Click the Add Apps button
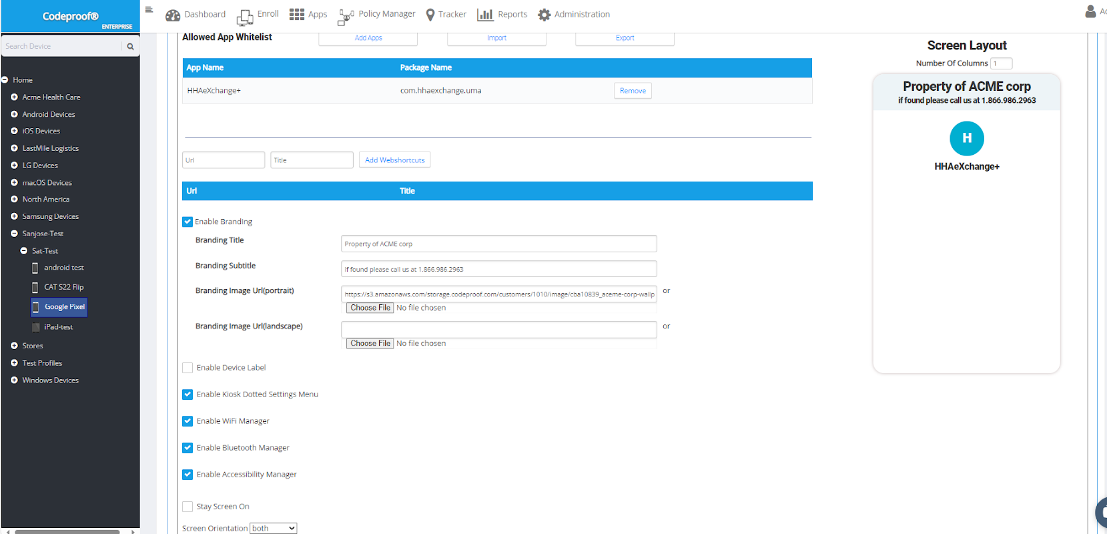 tap(368, 38)
